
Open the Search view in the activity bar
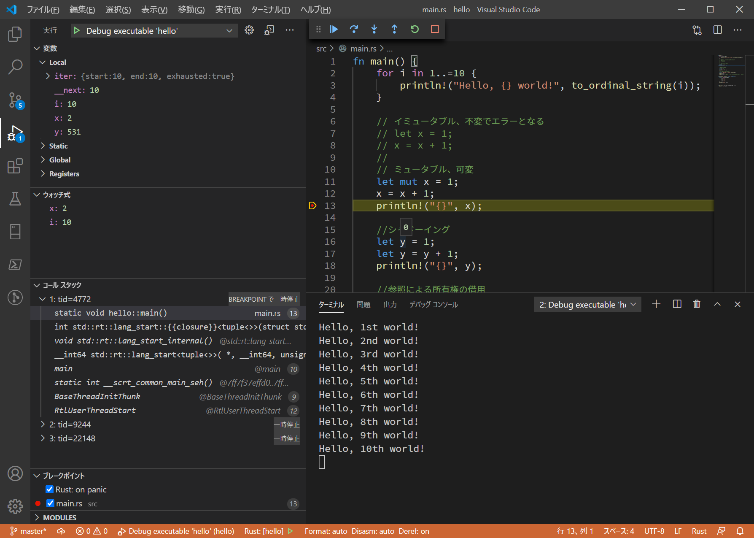pos(15,67)
